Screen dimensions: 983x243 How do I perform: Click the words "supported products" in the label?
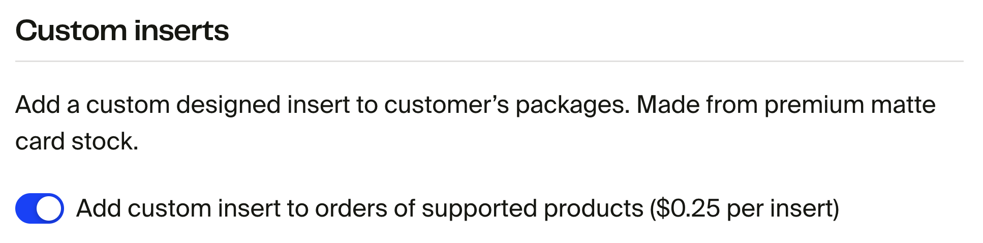click(x=532, y=208)
